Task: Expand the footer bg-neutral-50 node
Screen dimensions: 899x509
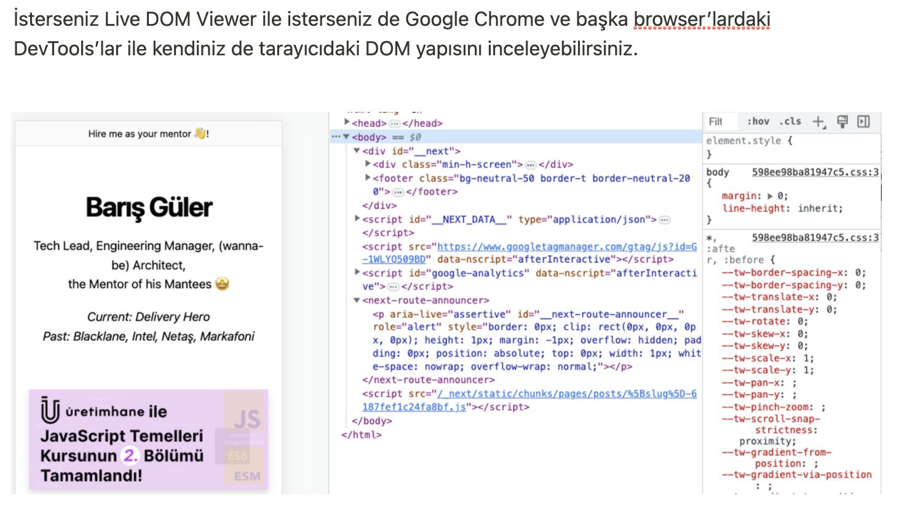Action: [x=368, y=178]
